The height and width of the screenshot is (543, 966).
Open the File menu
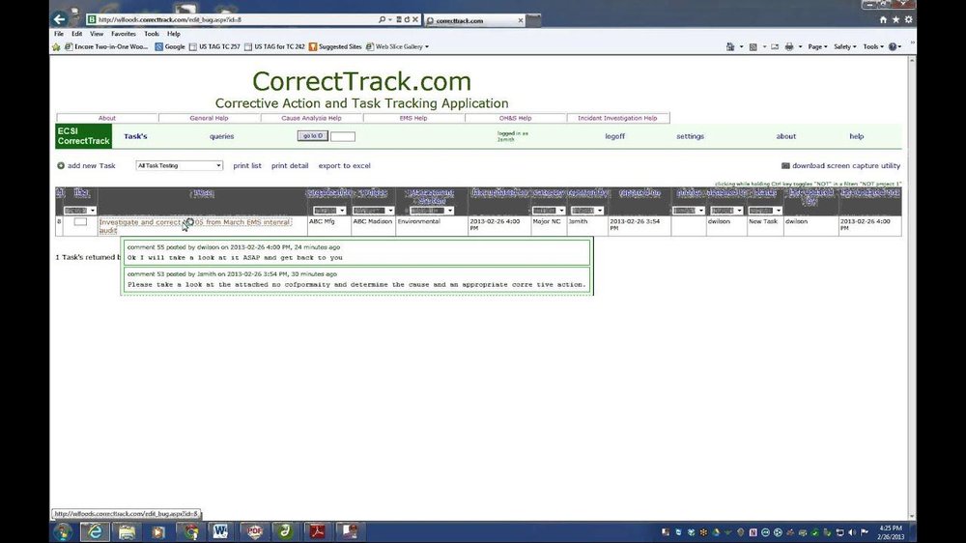coord(59,34)
